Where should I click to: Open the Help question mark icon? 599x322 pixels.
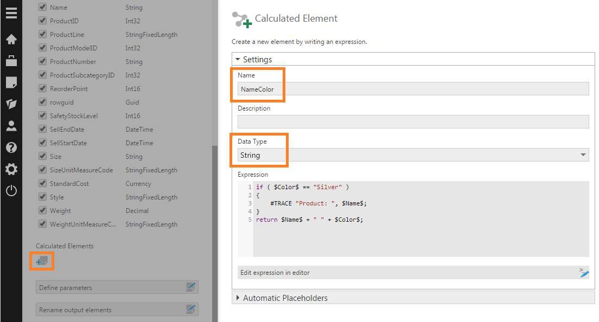pos(11,147)
